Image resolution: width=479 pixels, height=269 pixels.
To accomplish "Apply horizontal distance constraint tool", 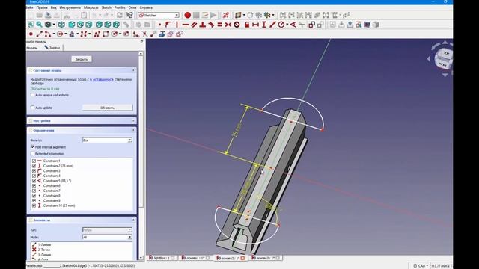I will coord(255,25).
